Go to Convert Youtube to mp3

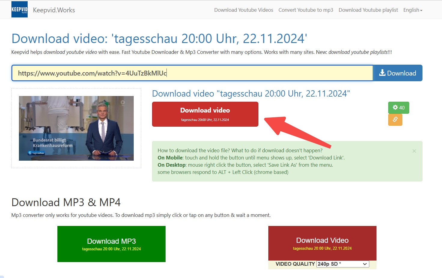(306, 10)
